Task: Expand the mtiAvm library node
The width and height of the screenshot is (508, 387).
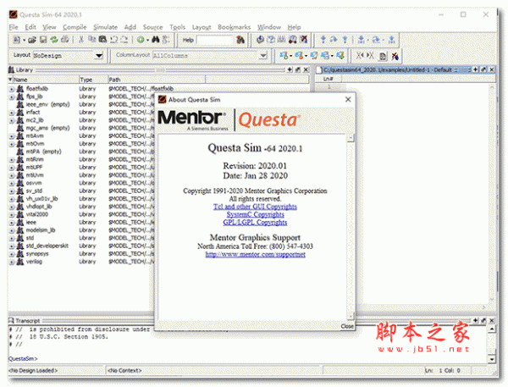Action: pos(12,136)
